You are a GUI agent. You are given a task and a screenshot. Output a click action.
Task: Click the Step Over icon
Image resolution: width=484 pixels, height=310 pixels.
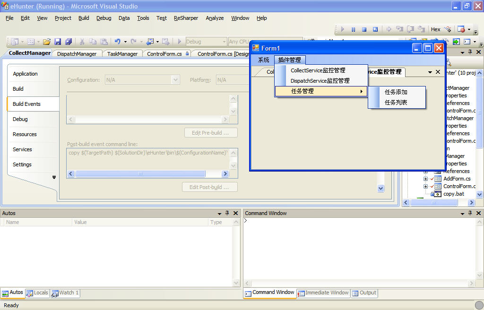click(411, 29)
